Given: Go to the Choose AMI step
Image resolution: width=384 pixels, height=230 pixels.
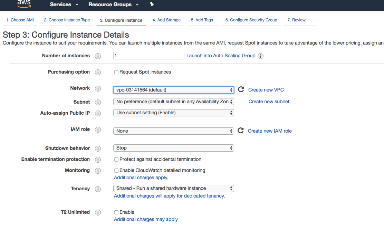Looking at the screenshot, I should tap(20, 20).
